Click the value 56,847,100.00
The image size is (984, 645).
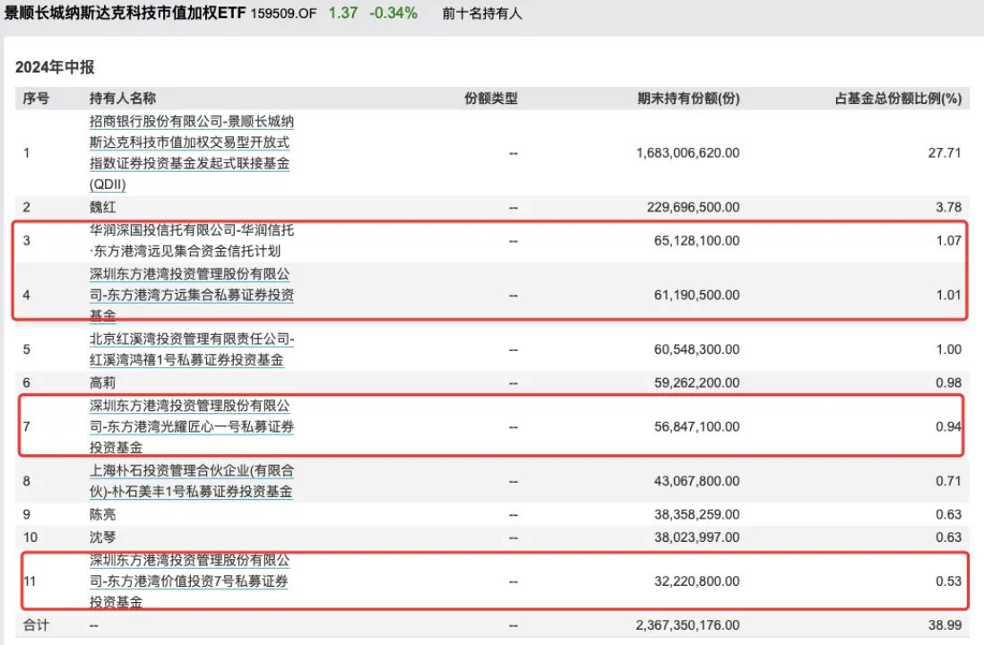(696, 426)
